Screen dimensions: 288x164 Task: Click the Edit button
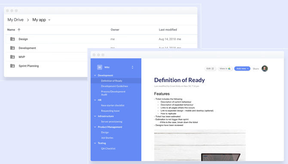pyautogui.click(x=210, y=69)
